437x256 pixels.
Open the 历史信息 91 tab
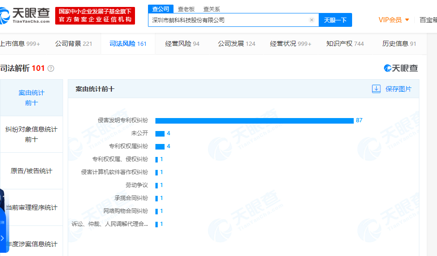click(399, 44)
